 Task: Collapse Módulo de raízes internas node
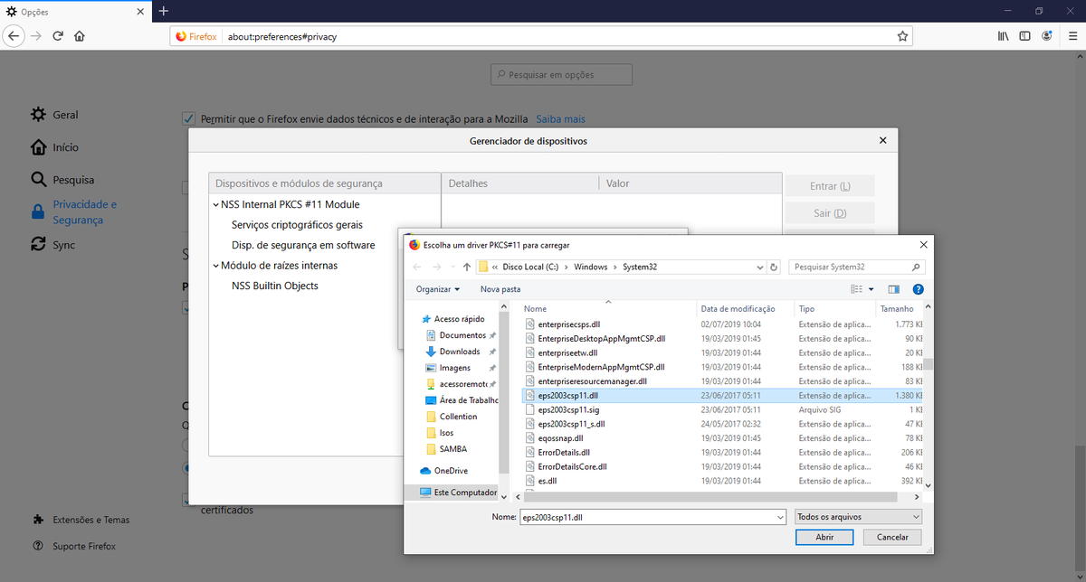214,266
